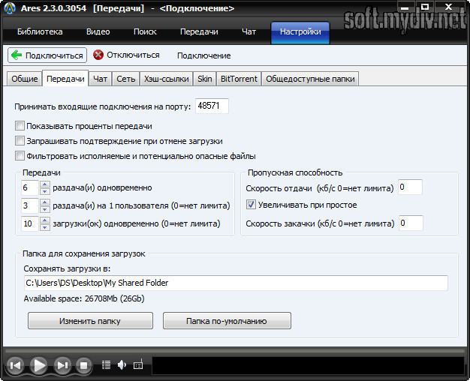Image resolution: width=470 pixels, height=381 pixels.
Task: Enable Показывать проценты передачи checkbox
Action: click(20, 126)
